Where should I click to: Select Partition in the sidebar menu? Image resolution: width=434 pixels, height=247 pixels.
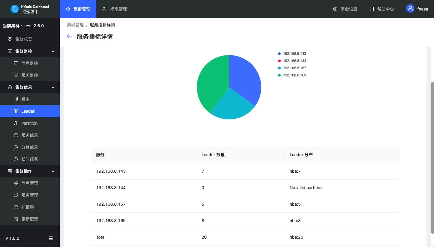29,123
